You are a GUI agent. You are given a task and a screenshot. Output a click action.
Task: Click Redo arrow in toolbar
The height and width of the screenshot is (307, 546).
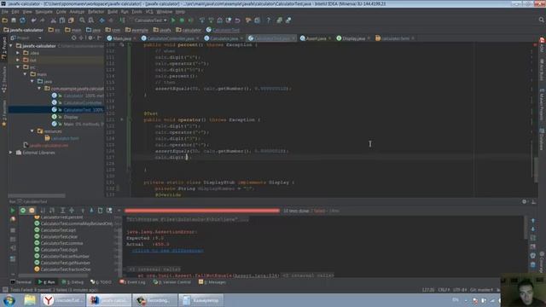click(x=42, y=20)
